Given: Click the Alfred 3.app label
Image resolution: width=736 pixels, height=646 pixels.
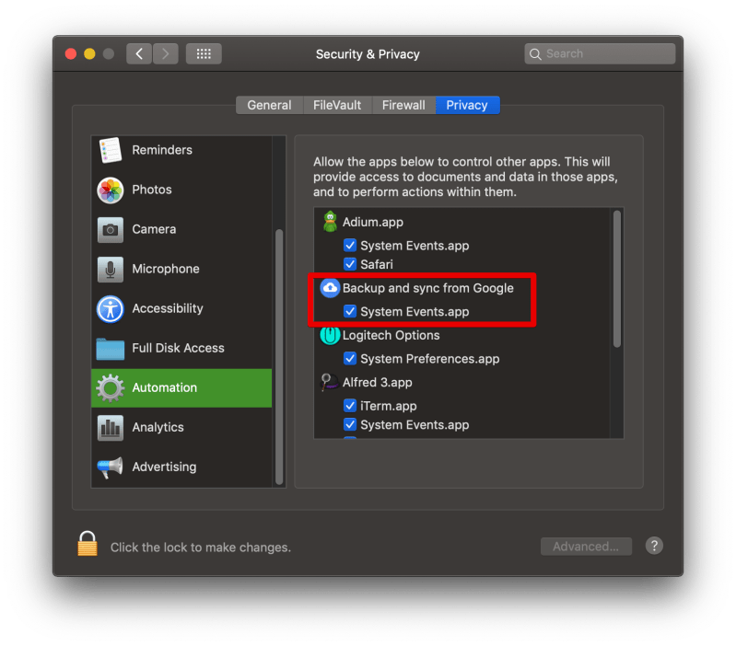Looking at the screenshot, I should pyautogui.click(x=378, y=383).
